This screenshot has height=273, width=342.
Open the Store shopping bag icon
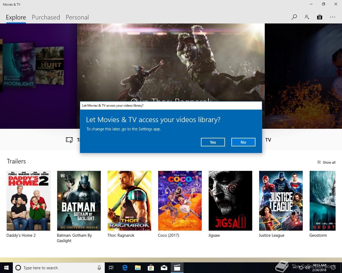click(320, 17)
